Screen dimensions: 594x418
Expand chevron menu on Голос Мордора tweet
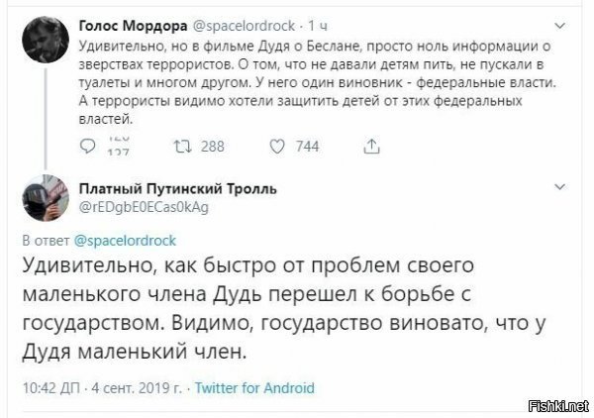coord(560,26)
